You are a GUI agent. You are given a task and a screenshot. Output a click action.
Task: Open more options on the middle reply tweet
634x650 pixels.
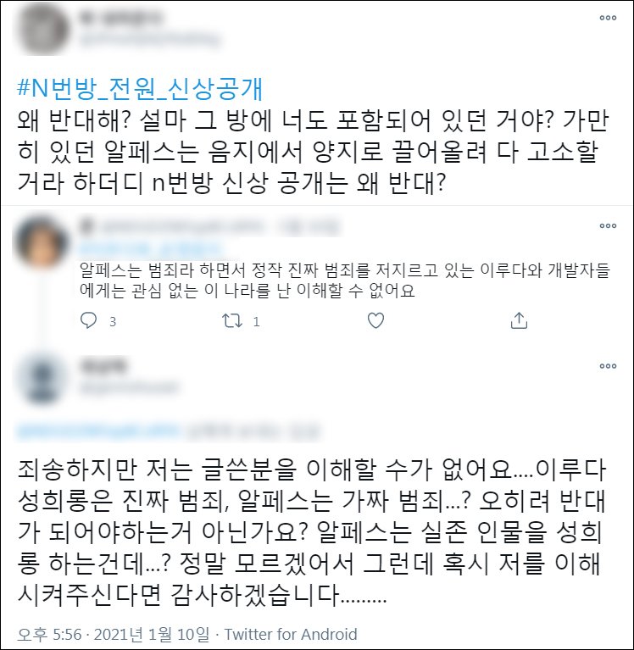(x=608, y=226)
